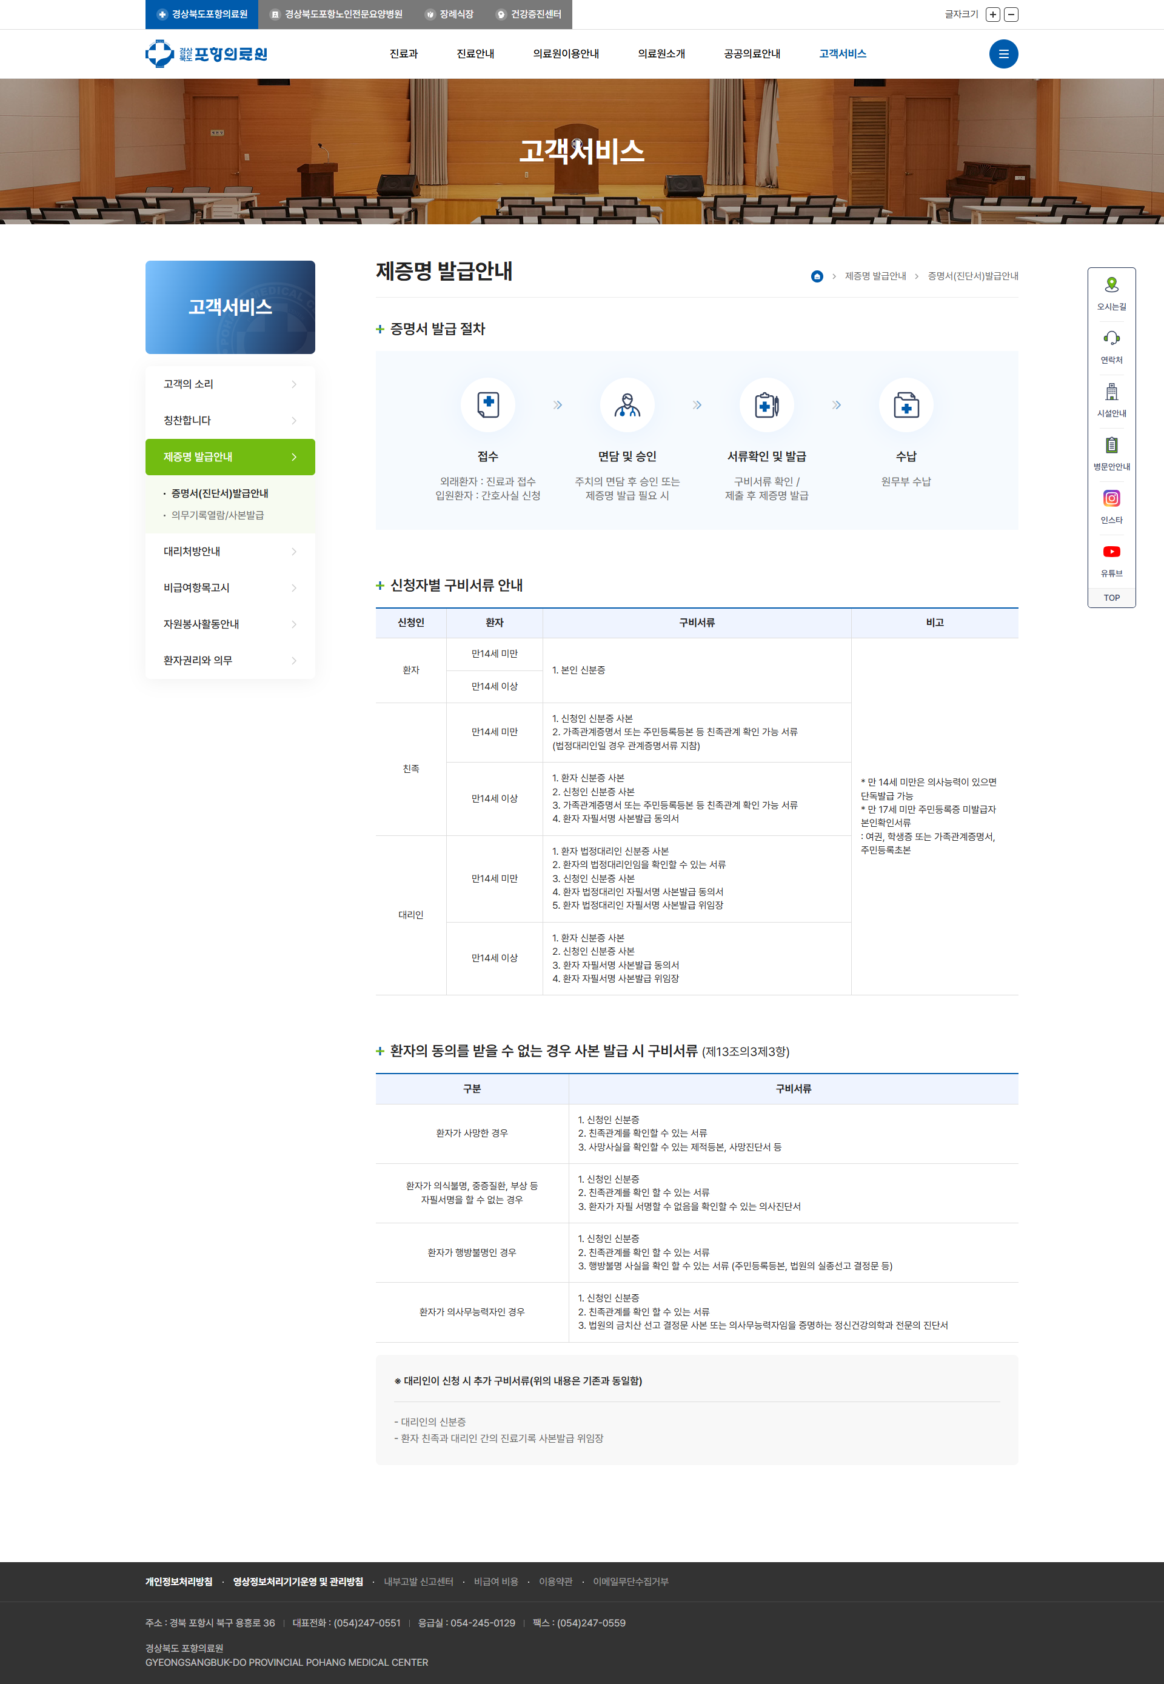This screenshot has height=1684, width=1164.
Task: Select 의무기록열람/사본발급 submenu link
Action: [217, 515]
